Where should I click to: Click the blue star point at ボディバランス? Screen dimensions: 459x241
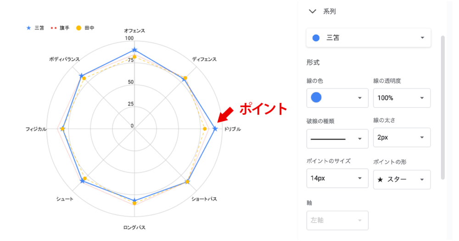click(x=81, y=76)
